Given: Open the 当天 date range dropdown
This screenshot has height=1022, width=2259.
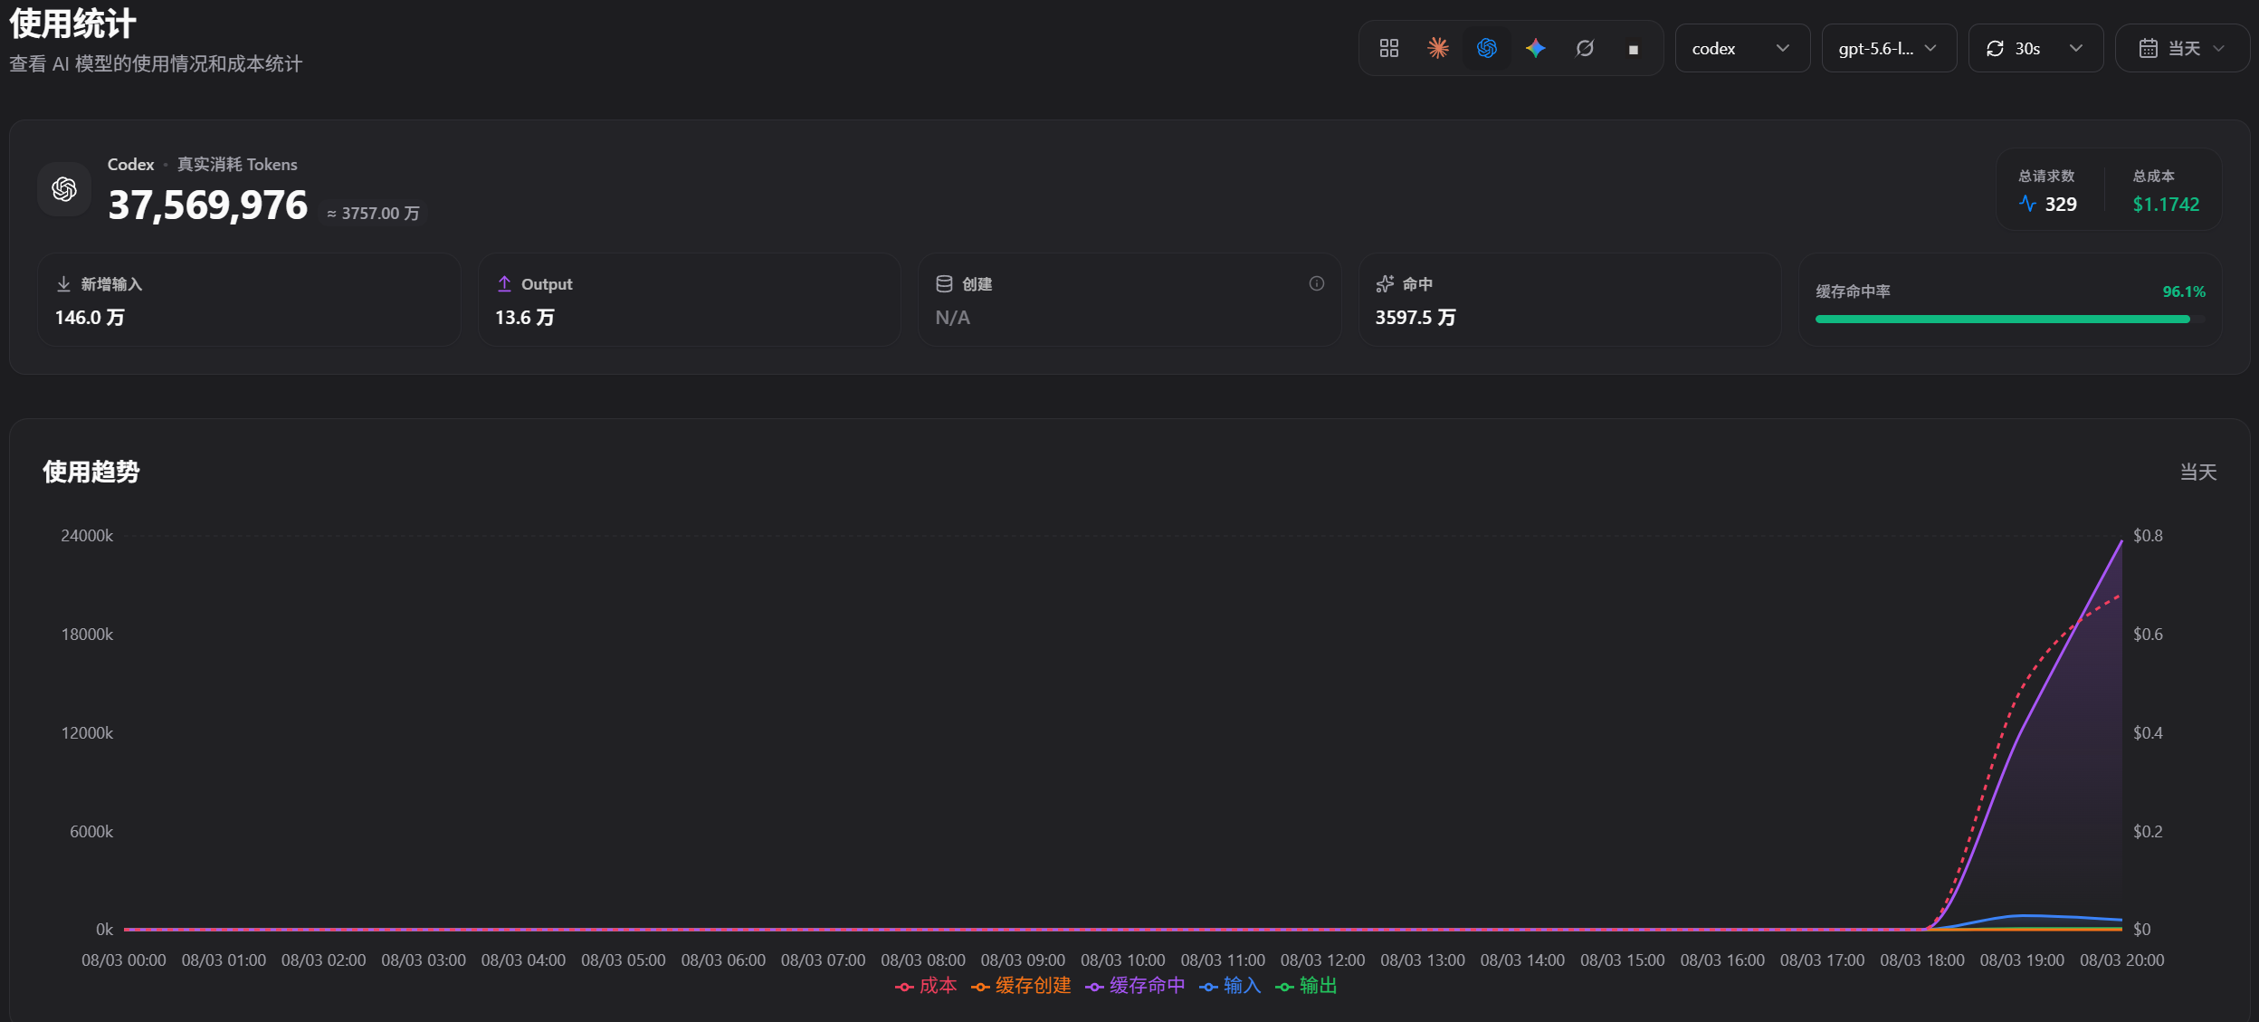Looking at the screenshot, I should pyautogui.click(x=2182, y=48).
